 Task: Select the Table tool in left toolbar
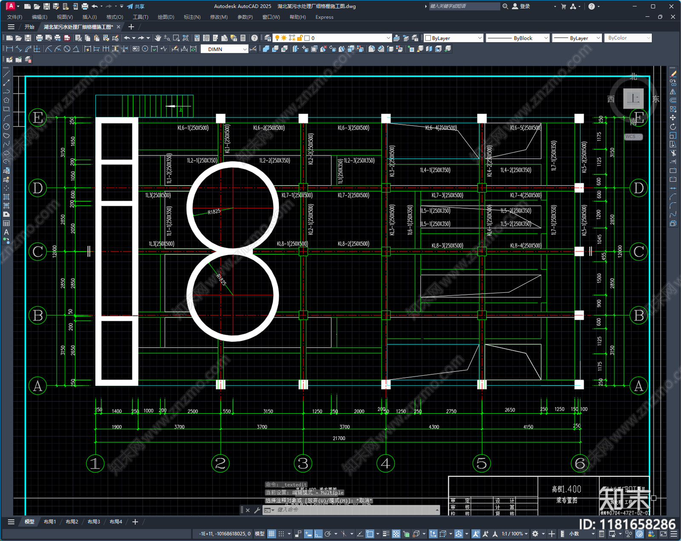(x=6, y=223)
